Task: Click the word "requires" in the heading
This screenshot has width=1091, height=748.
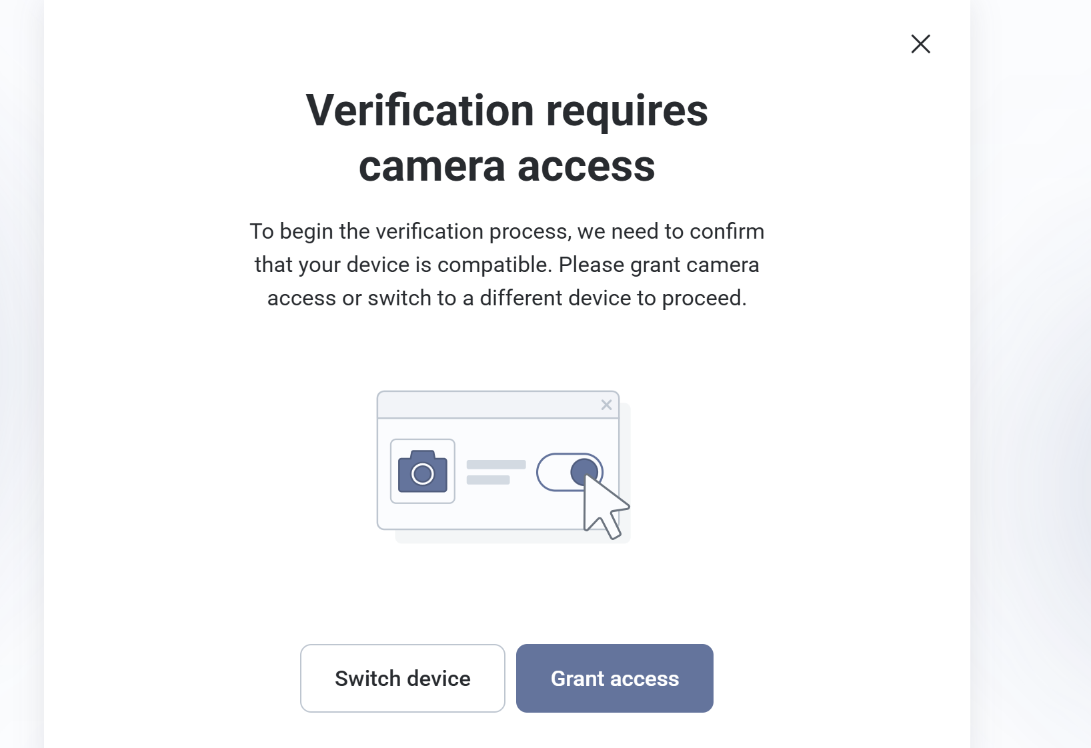Action: 627,110
